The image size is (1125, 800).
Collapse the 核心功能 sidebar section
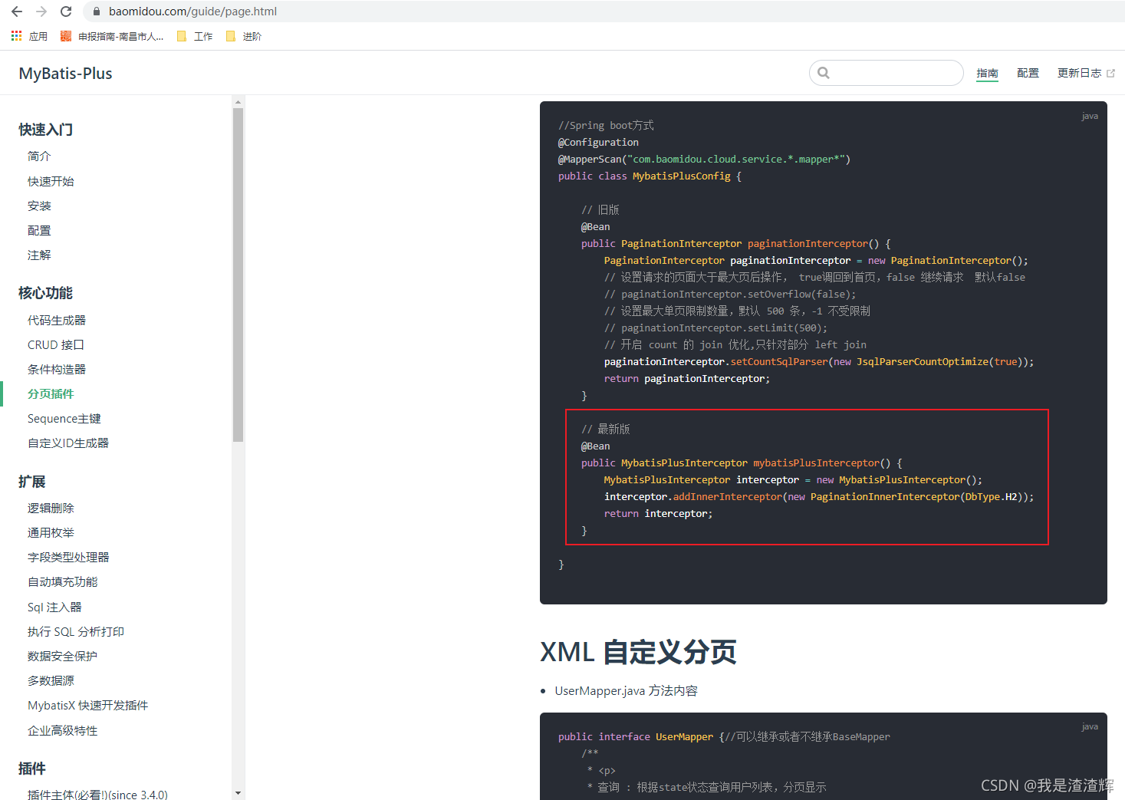pyautogui.click(x=46, y=293)
